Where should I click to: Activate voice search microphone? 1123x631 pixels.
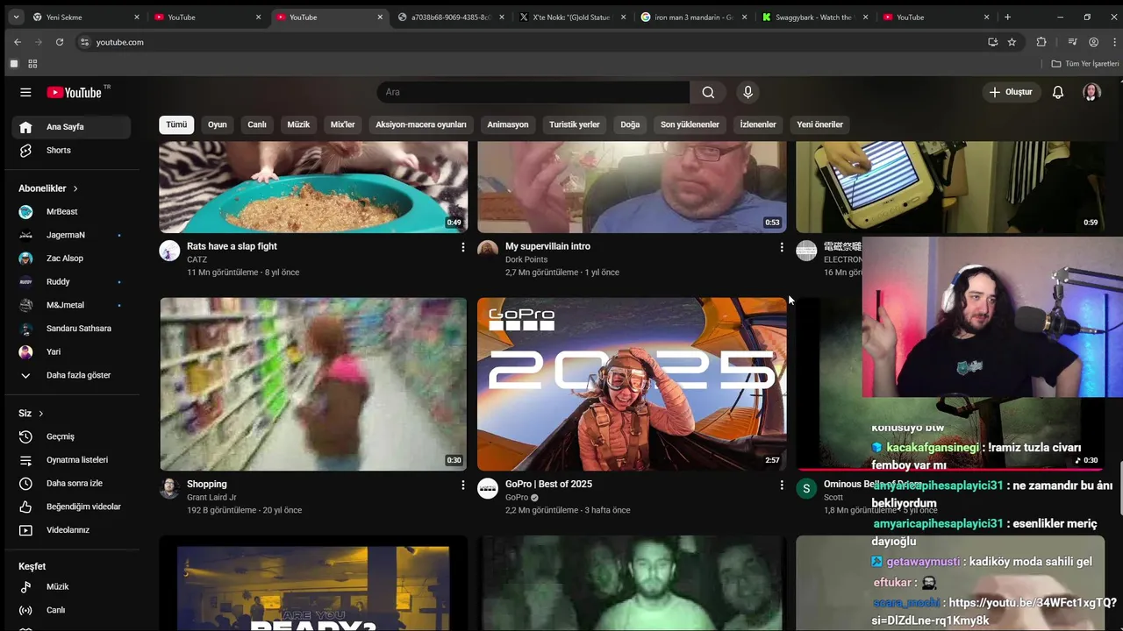coord(747,92)
